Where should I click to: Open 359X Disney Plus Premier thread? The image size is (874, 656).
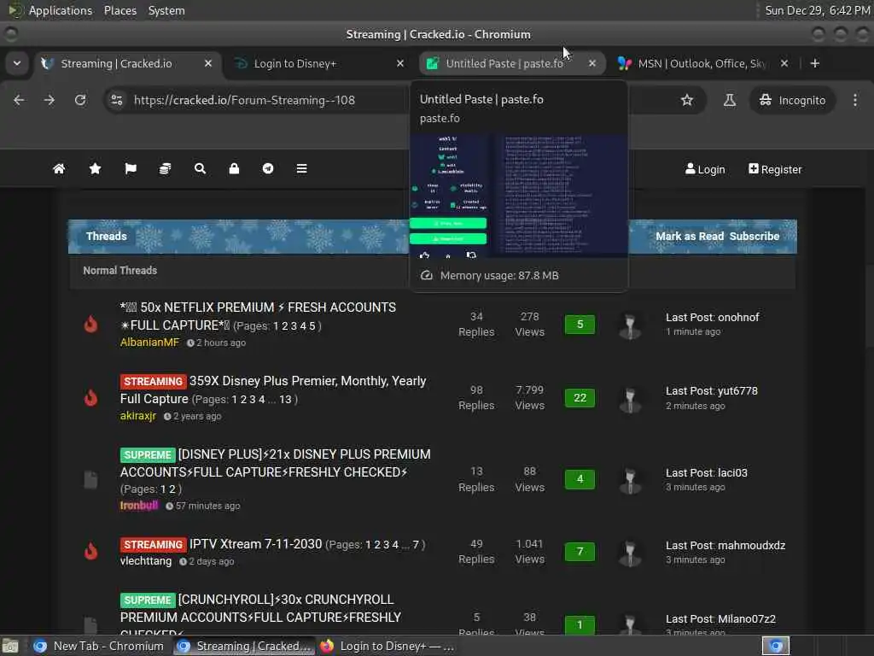(x=273, y=389)
